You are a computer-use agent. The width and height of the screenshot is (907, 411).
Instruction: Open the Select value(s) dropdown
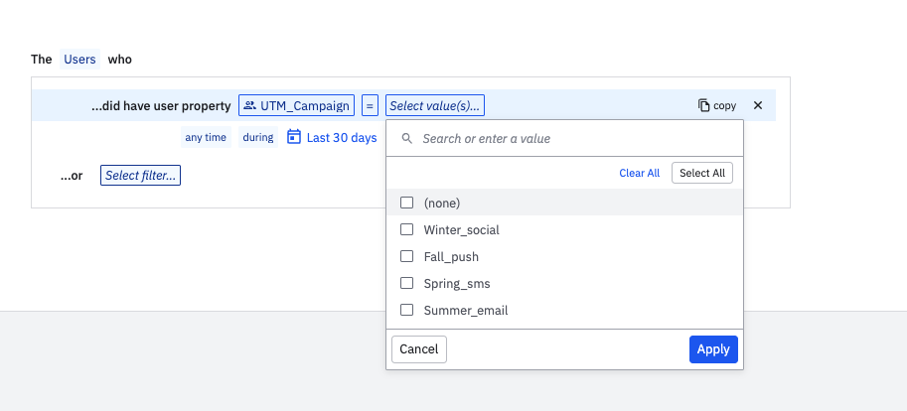[435, 105]
